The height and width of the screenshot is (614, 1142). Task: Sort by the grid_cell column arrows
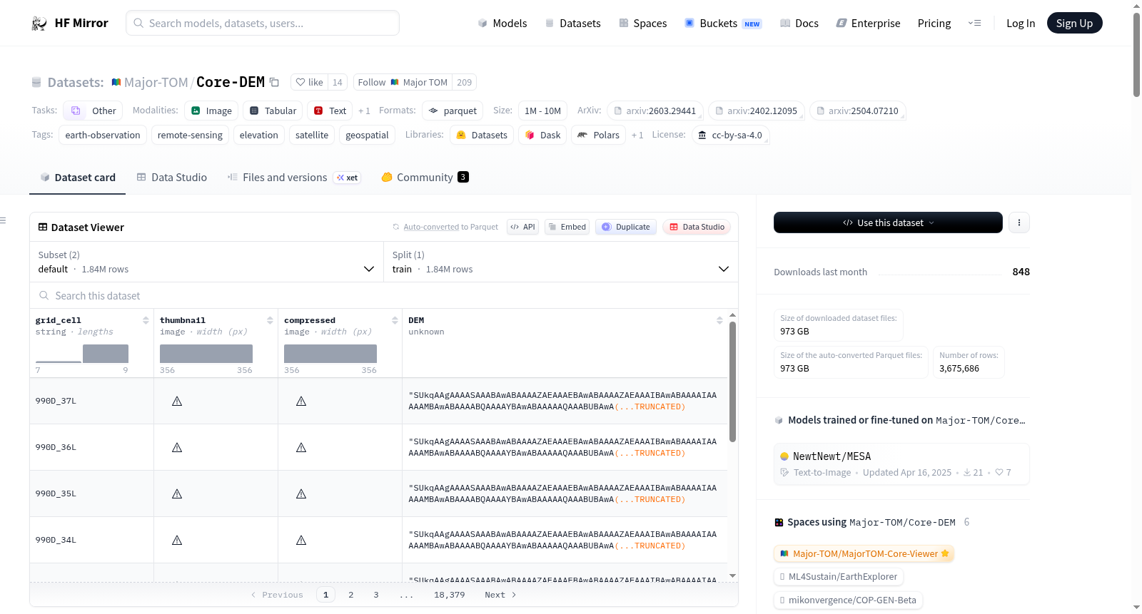[x=146, y=320]
